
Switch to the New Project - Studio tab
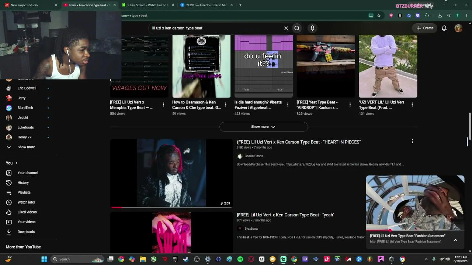pos(30,5)
